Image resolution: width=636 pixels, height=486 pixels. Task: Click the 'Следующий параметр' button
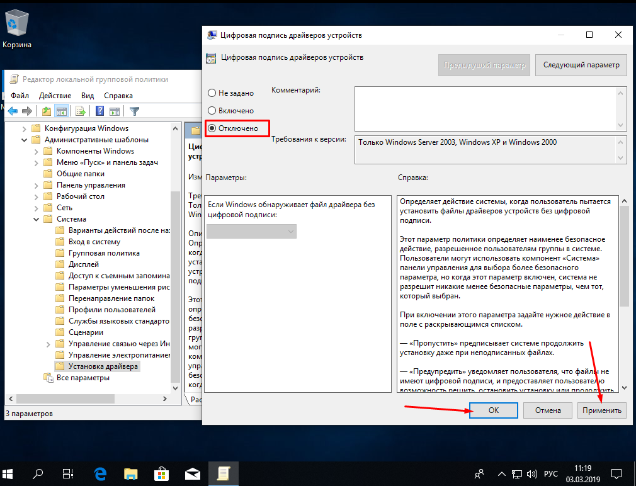pos(581,65)
